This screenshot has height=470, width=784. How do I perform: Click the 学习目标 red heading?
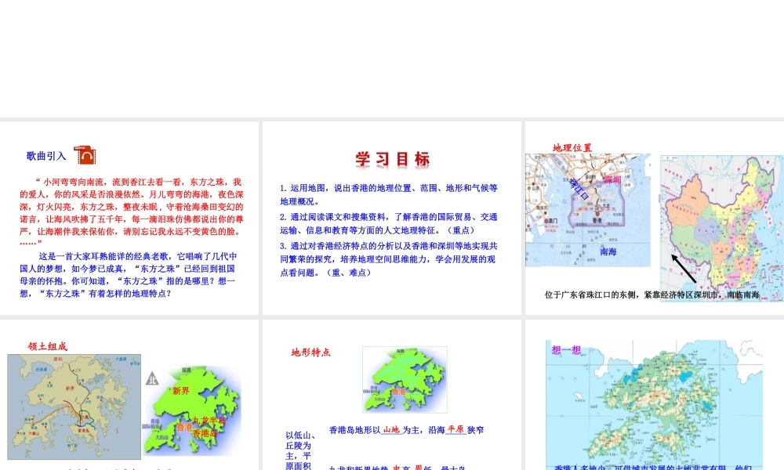[393, 159]
